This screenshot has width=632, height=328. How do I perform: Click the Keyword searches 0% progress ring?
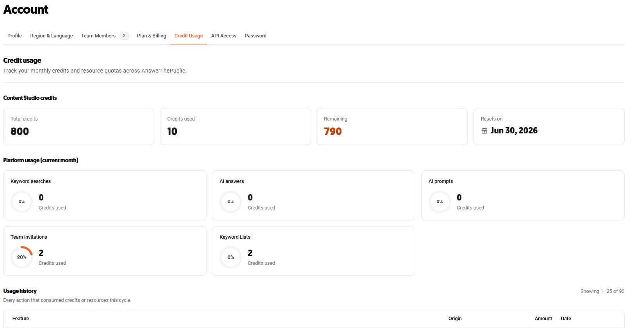(x=22, y=202)
